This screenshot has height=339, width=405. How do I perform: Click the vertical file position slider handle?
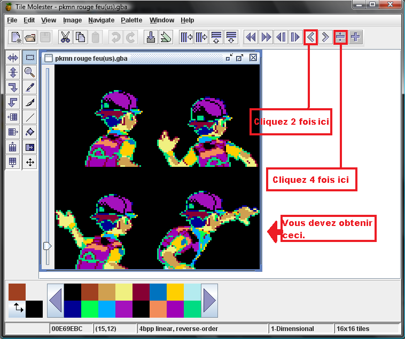point(47,246)
